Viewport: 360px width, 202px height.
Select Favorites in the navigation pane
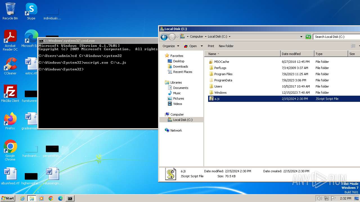tap(177, 56)
